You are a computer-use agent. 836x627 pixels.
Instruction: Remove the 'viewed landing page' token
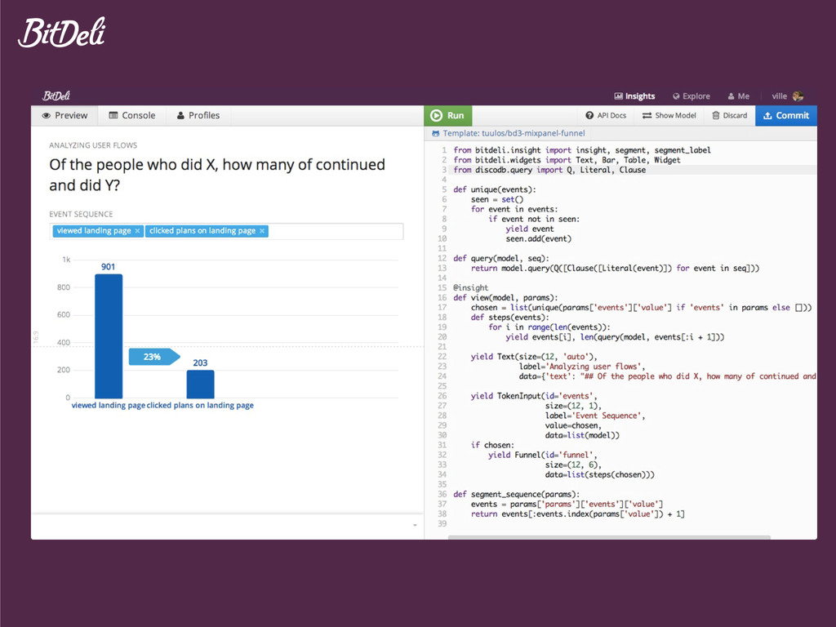click(137, 231)
